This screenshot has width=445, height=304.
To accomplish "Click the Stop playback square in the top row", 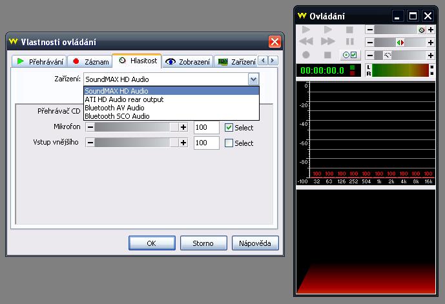I will tap(349, 30).
